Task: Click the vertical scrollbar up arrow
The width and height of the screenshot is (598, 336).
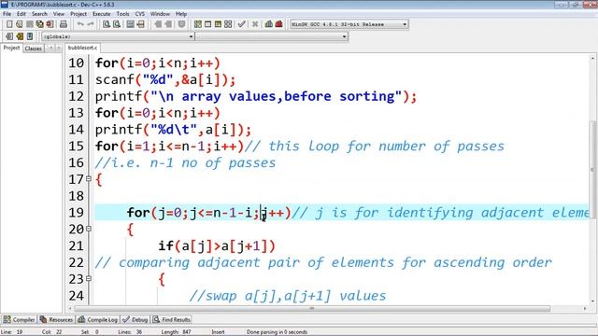Action: click(x=592, y=58)
